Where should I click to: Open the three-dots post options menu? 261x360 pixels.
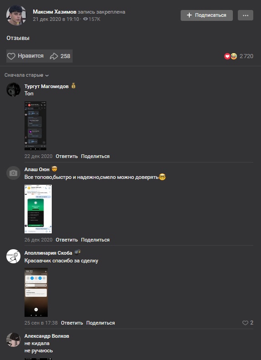tap(246, 15)
